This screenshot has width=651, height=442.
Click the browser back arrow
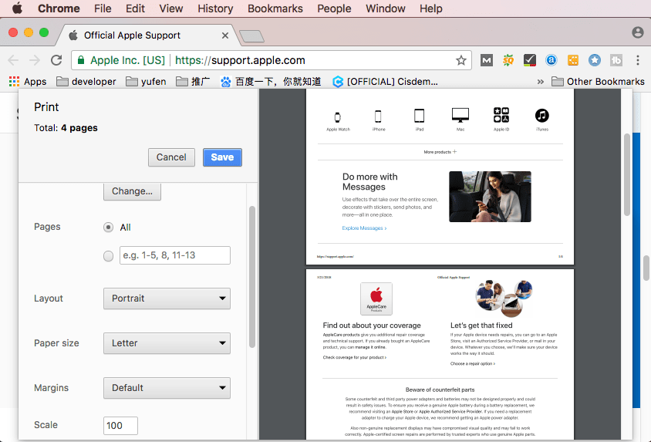13,60
